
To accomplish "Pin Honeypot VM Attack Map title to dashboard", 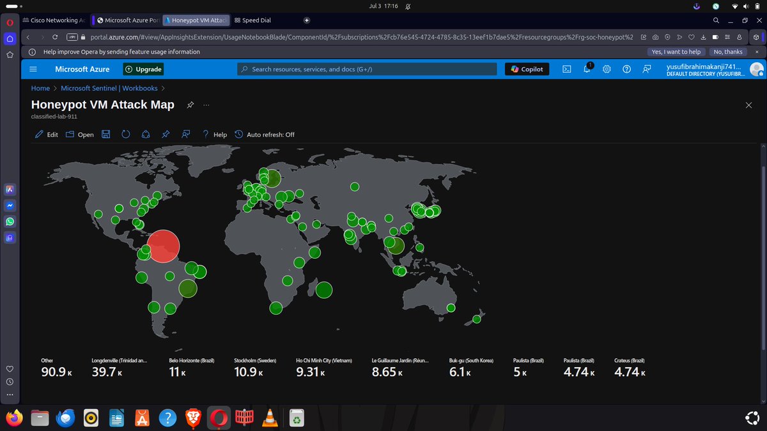I will click(x=190, y=105).
